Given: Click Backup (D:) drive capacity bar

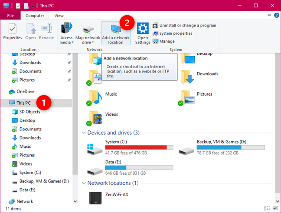Looking at the screenshot, I should [x=231, y=147].
